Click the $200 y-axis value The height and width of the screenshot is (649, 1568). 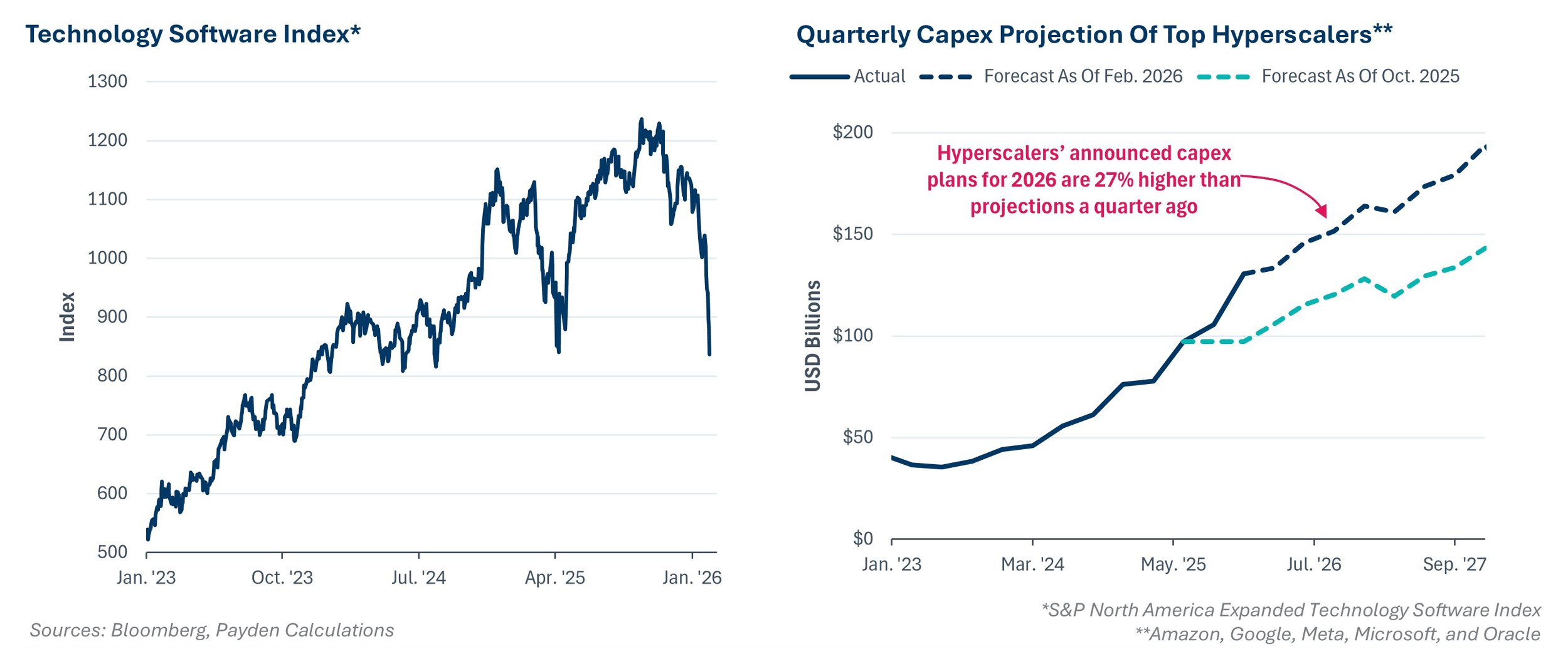coord(852,132)
